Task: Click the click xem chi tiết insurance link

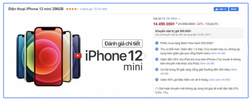Action: 219,80
